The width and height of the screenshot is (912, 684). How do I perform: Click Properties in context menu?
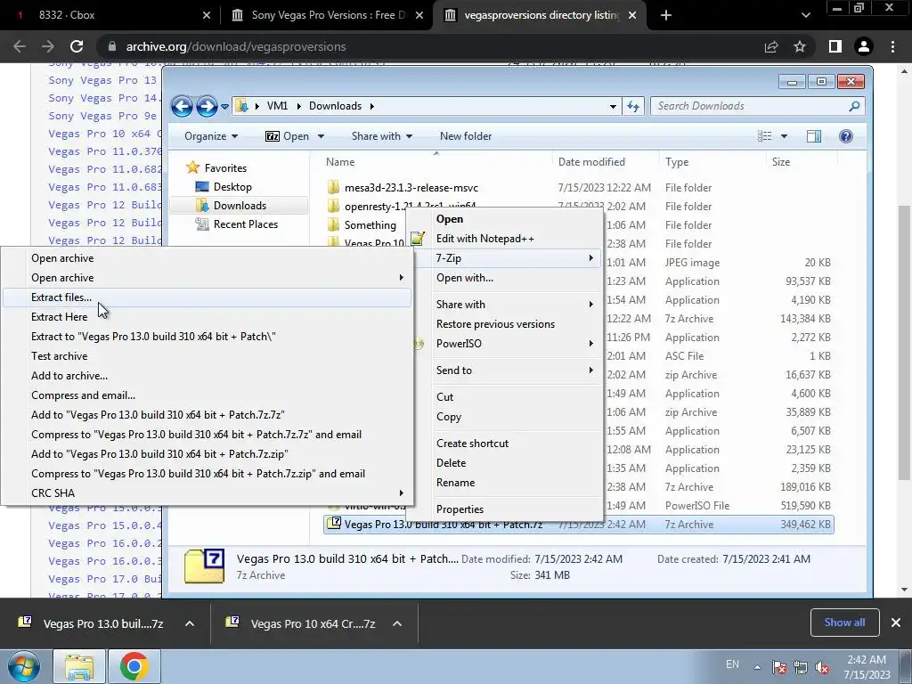click(506, 509)
